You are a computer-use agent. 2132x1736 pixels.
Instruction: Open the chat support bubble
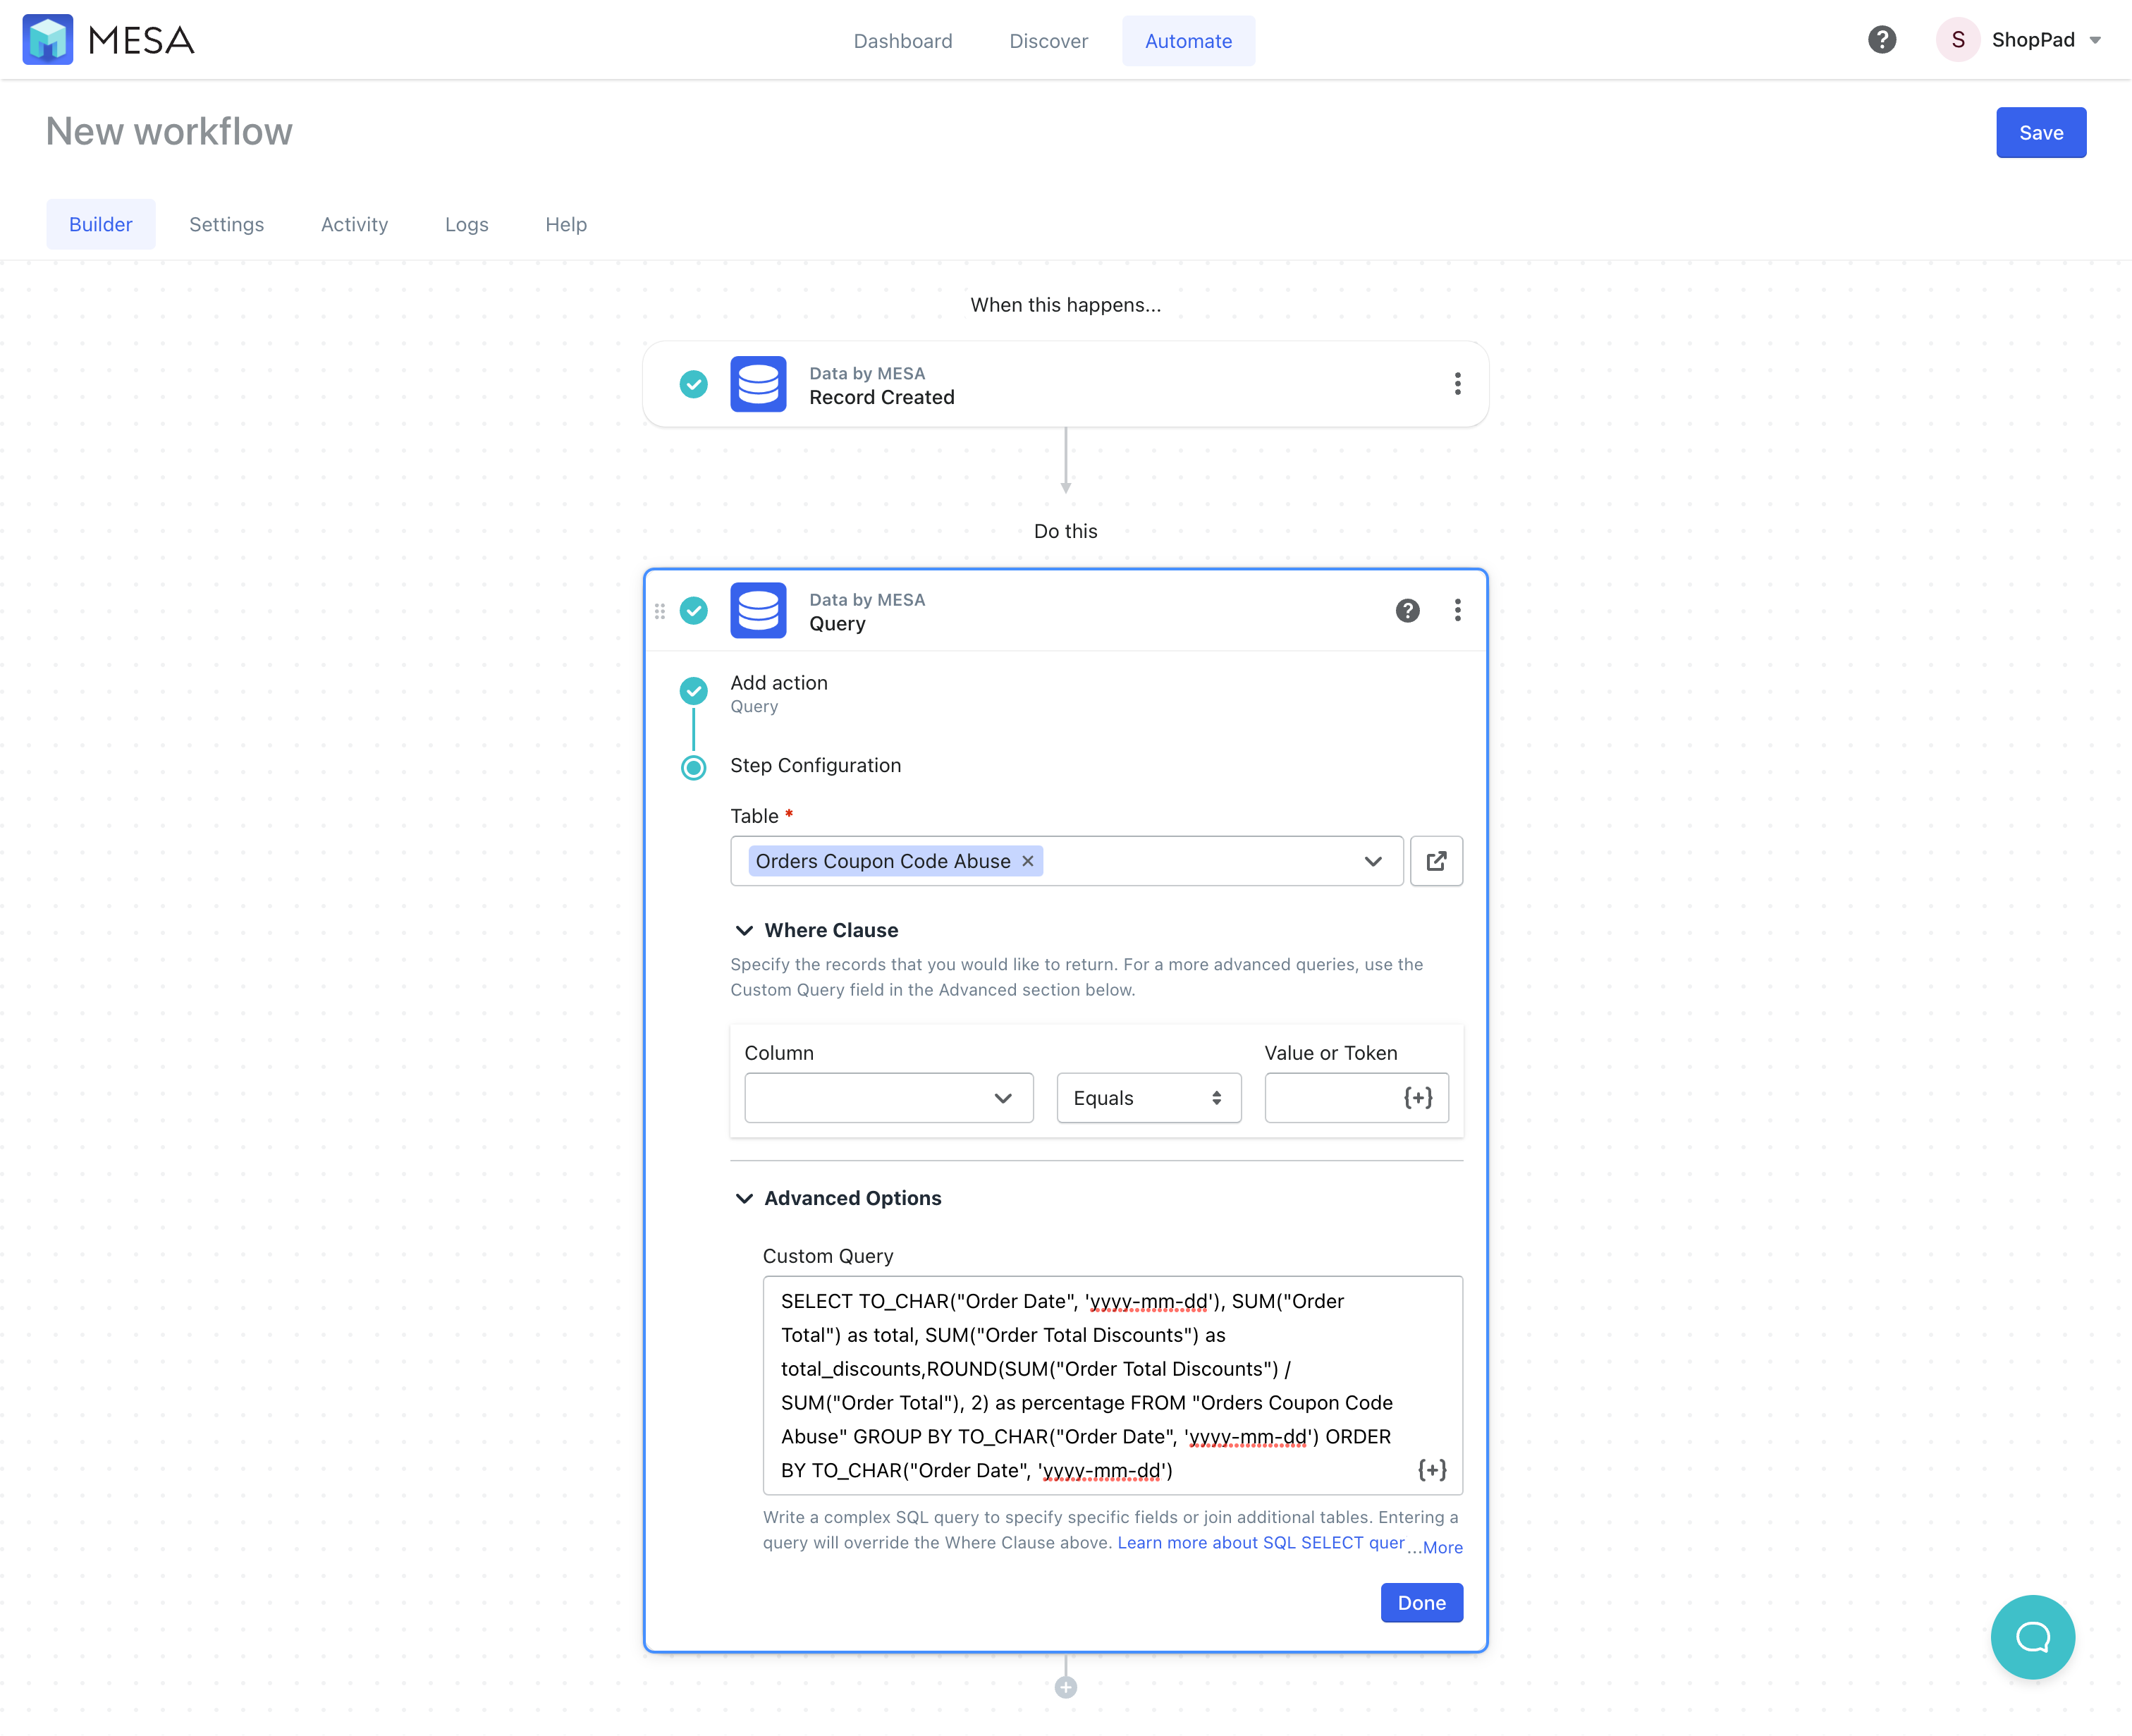pyautogui.click(x=2032, y=1637)
